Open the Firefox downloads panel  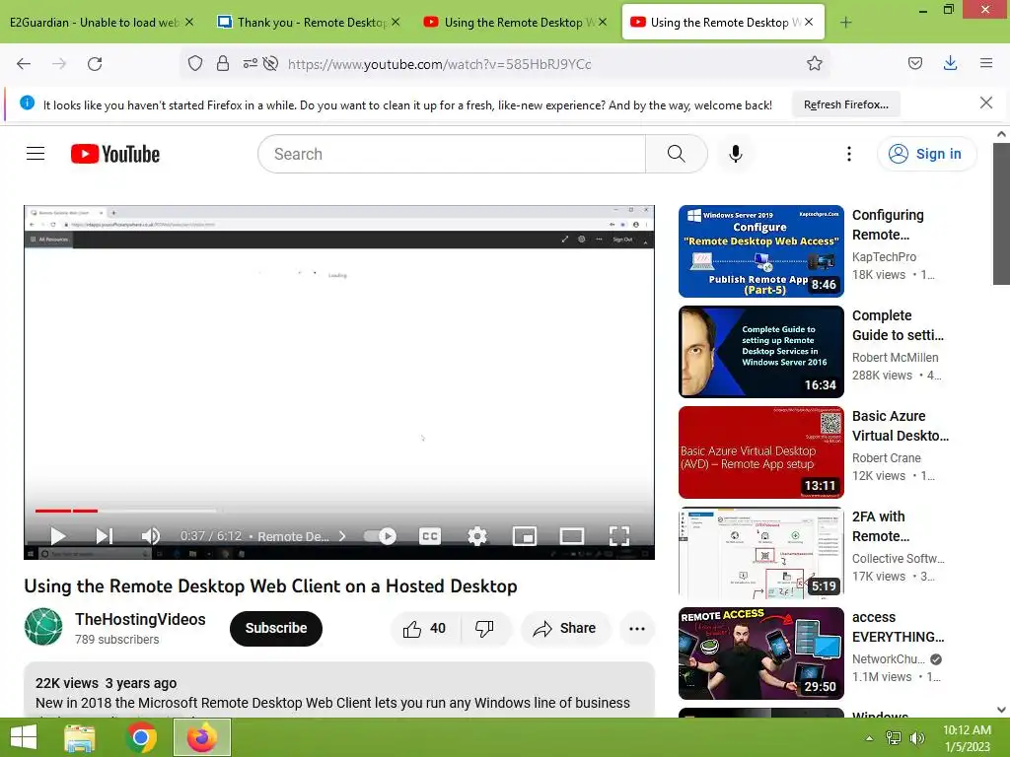tap(950, 63)
